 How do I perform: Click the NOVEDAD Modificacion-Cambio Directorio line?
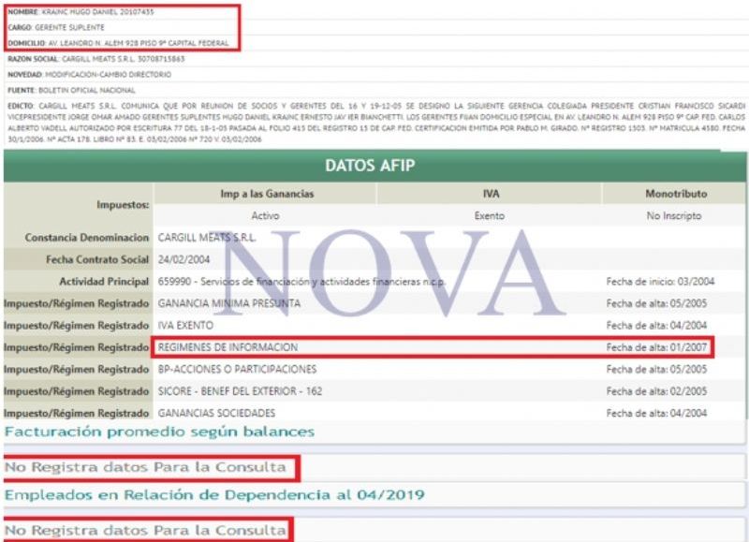tap(89, 75)
